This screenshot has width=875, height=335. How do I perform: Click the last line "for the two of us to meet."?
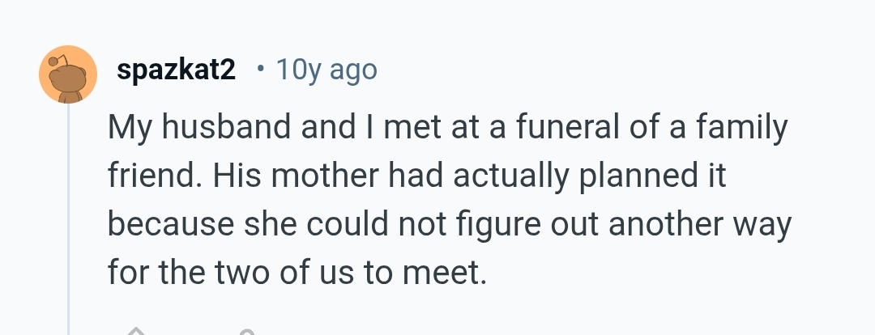coord(297,273)
